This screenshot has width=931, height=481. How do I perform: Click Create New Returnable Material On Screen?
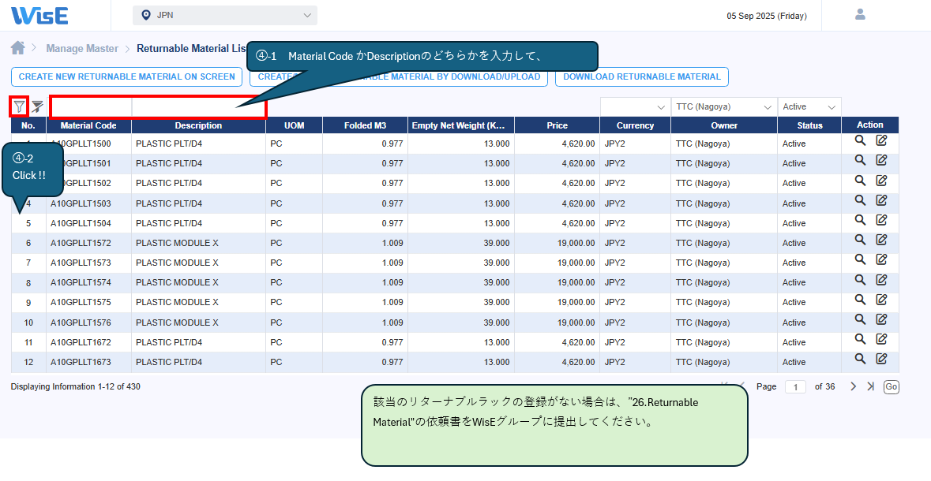click(126, 76)
